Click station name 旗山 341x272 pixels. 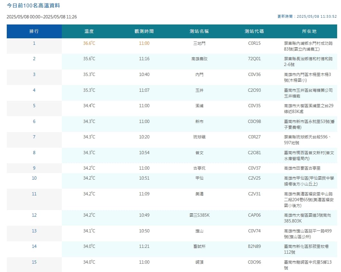coord(199,231)
